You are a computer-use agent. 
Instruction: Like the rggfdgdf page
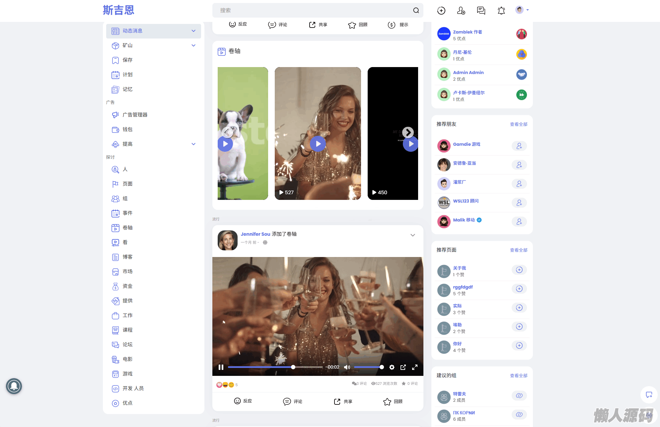(519, 289)
